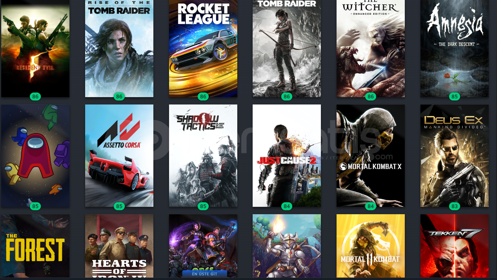Select Deus Ex Mankind Divided cover
Screen dimensions: 497x280
click(x=455, y=156)
